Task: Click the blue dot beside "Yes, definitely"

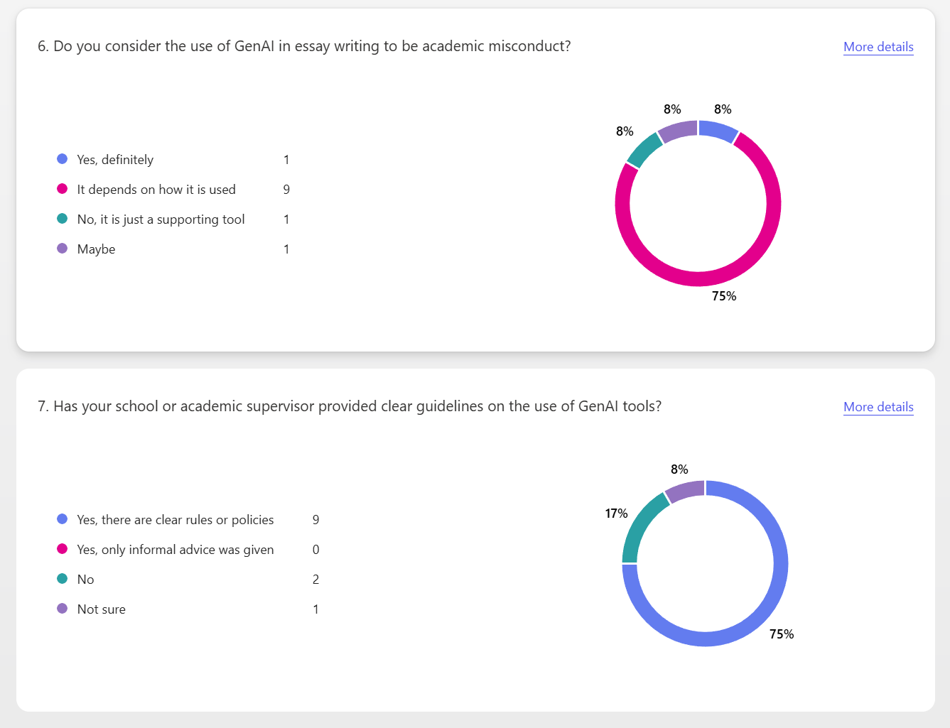Action: click(x=63, y=159)
